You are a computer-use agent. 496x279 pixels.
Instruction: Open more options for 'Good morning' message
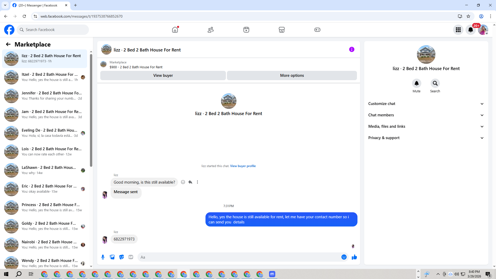click(x=197, y=182)
